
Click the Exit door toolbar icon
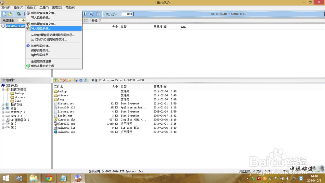[x=98, y=14]
